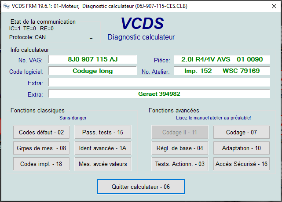Click the VCDS app icon in title bar
282x202 pixels.
(5, 5)
